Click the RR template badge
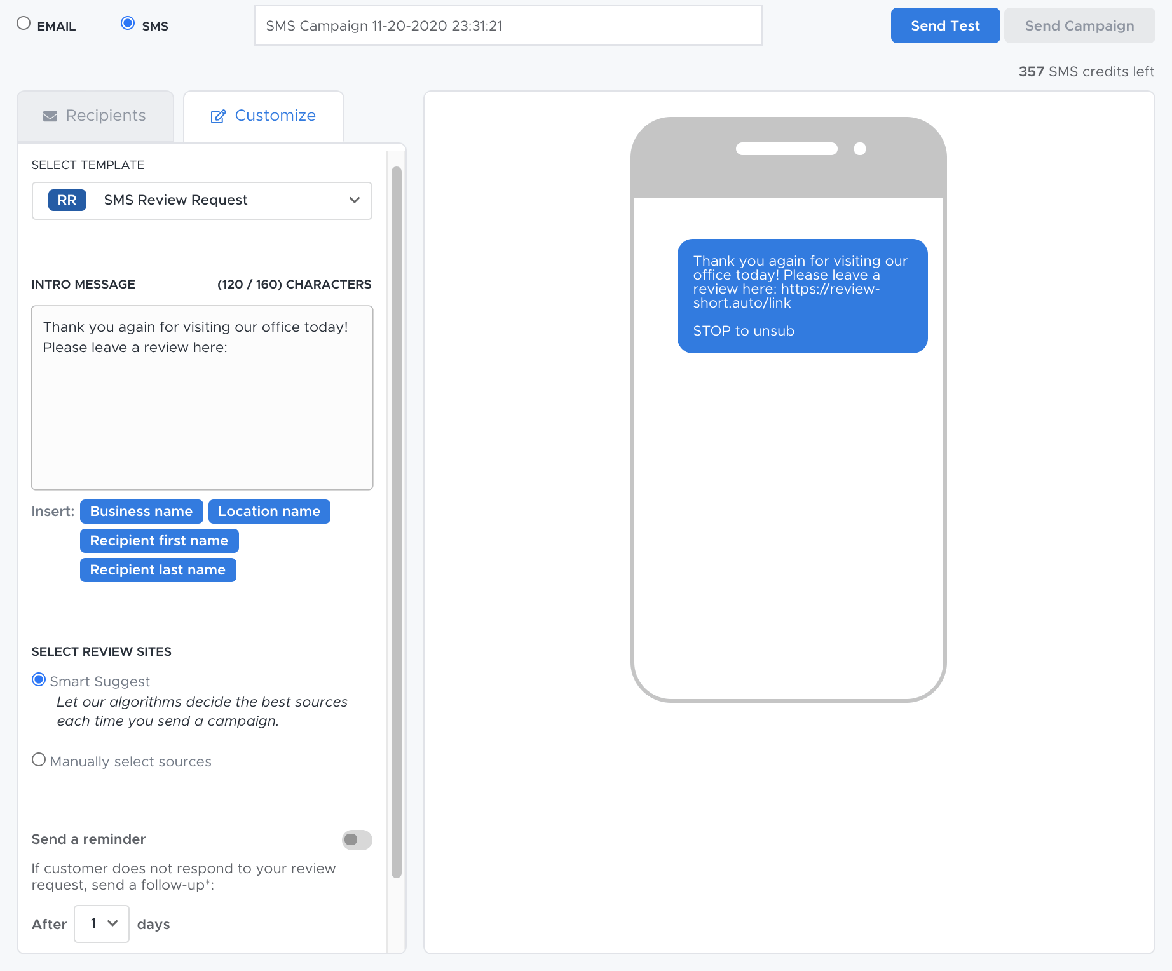Image resolution: width=1172 pixels, height=971 pixels. coord(66,200)
